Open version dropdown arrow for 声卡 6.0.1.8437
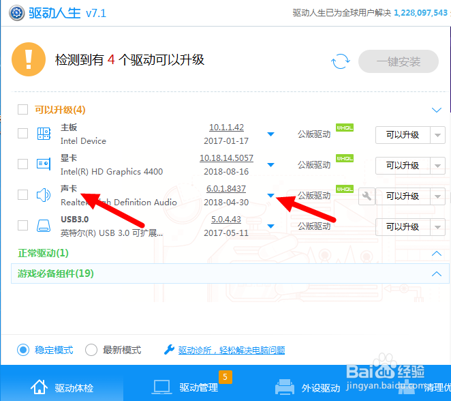The image size is (451, 401). 270,196
